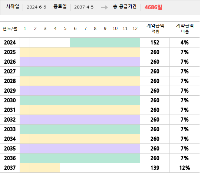This screenshot has height=175, width=204.
Task: Click the 7% ratio in 2030 row
Action: coord(184,100)
